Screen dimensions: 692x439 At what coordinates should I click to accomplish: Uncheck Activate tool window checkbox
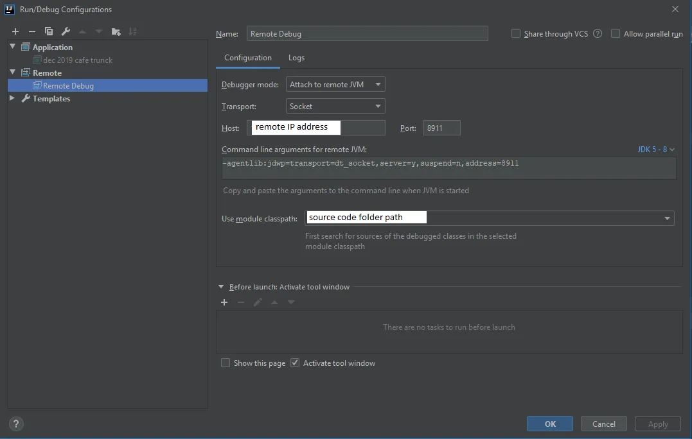coord(295,363)
